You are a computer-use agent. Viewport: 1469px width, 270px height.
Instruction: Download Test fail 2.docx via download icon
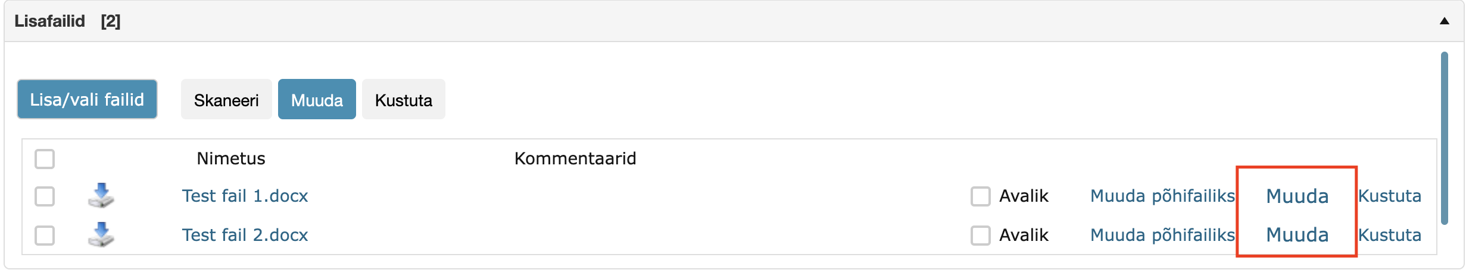pyautogui.click(x=101, y=235)
